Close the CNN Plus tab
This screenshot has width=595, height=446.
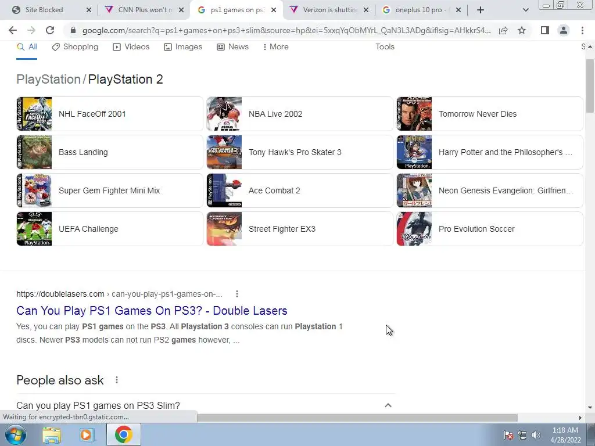click(181, 10)
